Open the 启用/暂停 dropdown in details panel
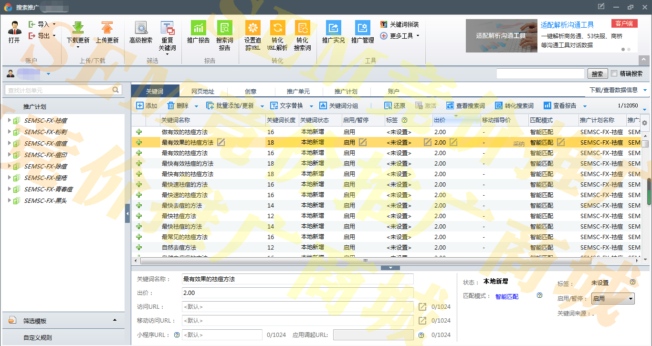652x346 pixels. (613, 299)
